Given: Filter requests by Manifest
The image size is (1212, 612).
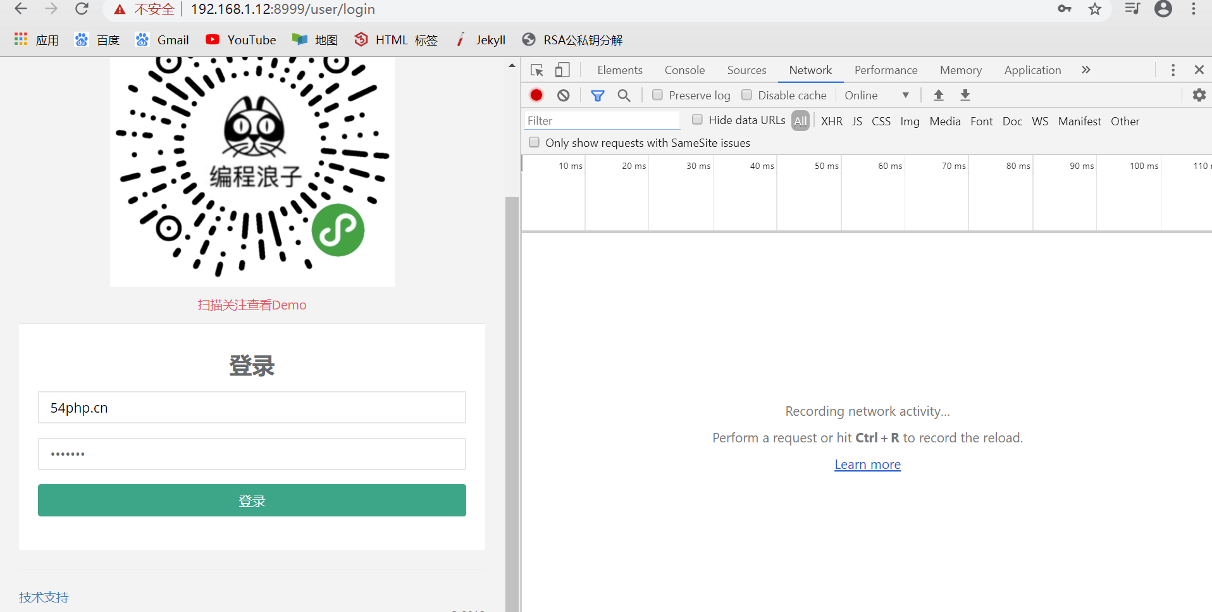Looking at the screenshot, I should (x=1079, y=121).
